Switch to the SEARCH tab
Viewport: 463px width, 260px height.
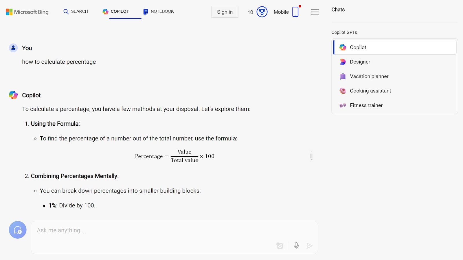(76, 12)
